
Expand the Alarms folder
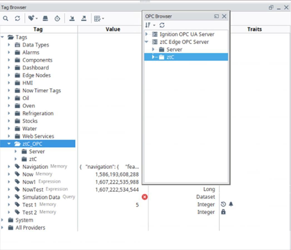coord(9,52)
